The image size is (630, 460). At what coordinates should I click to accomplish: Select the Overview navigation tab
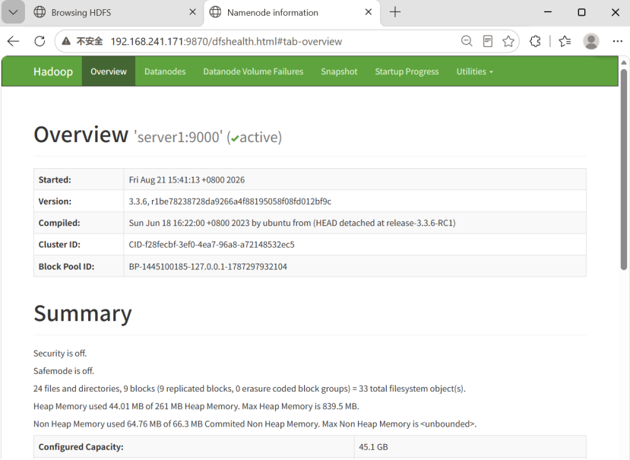tap(109, 71)
